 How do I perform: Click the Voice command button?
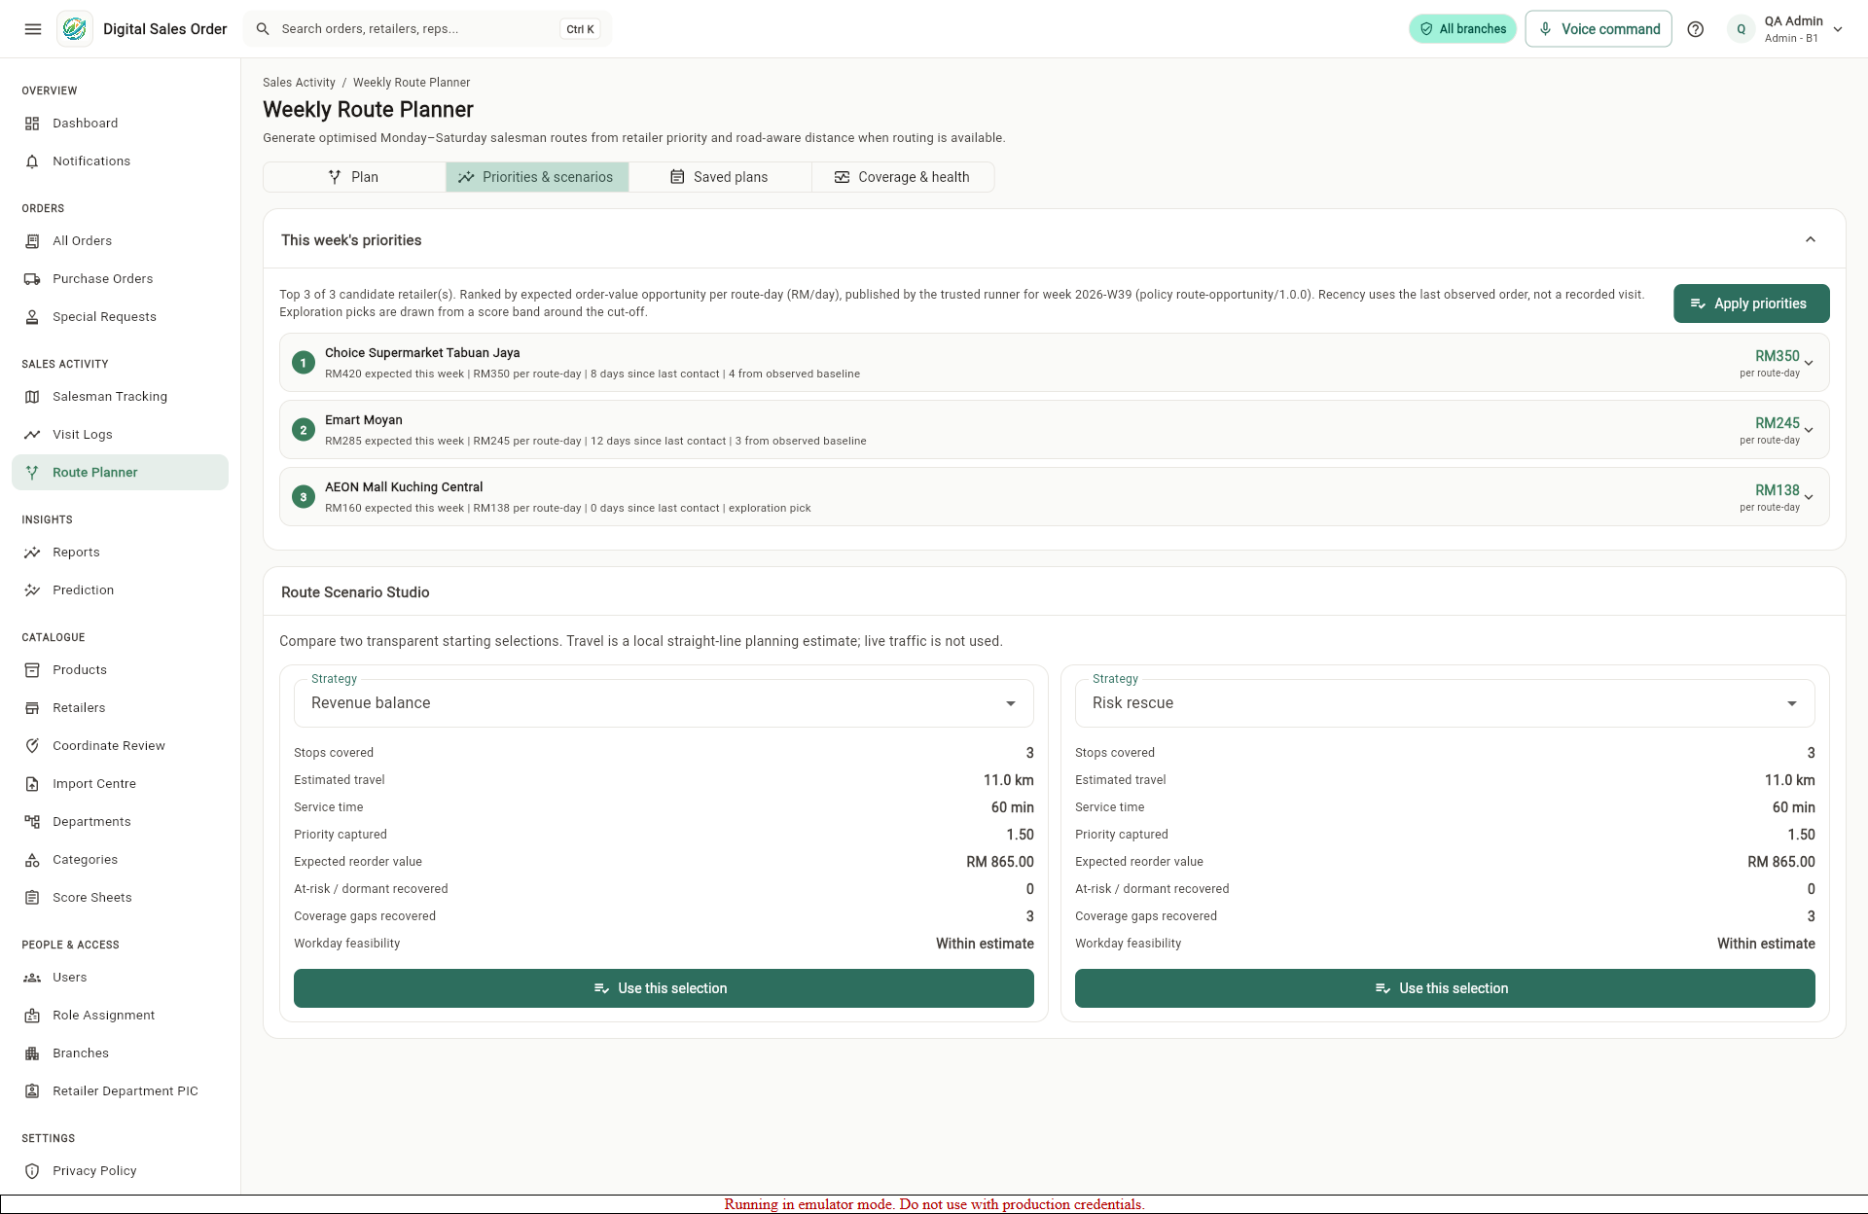coord(1599,29)
